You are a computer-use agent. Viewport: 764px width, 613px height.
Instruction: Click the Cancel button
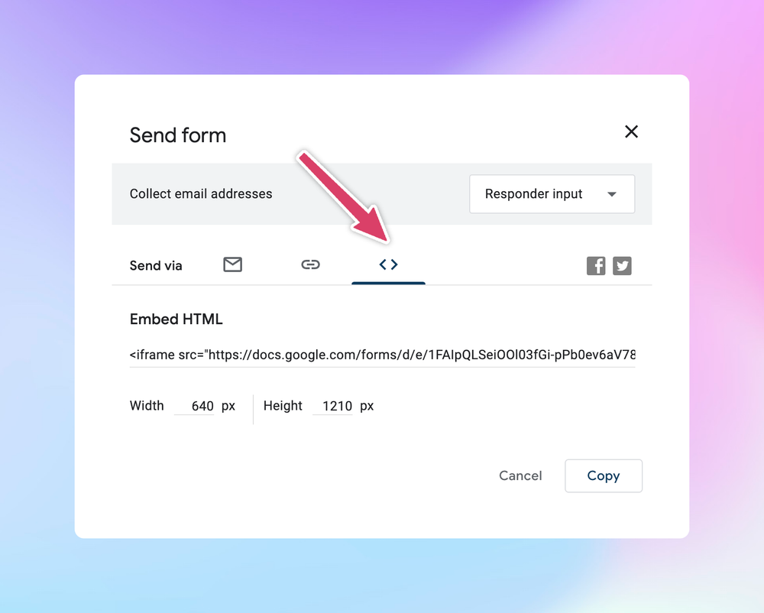520,475
